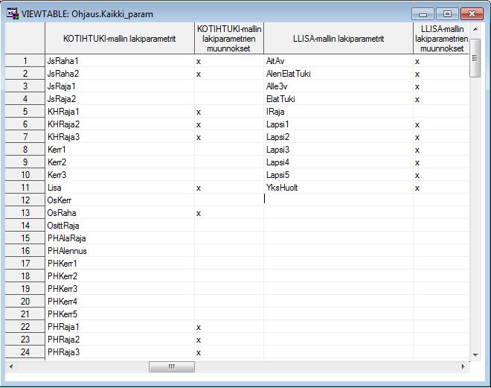Image resolution: width=491 pixels, height=388 pixels.
Task: Select row header number 17
Action: pyautogui.click(x=25, y=264)
